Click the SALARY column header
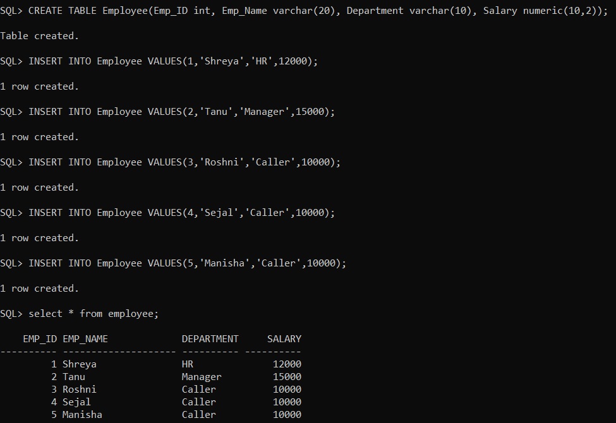 284,339
